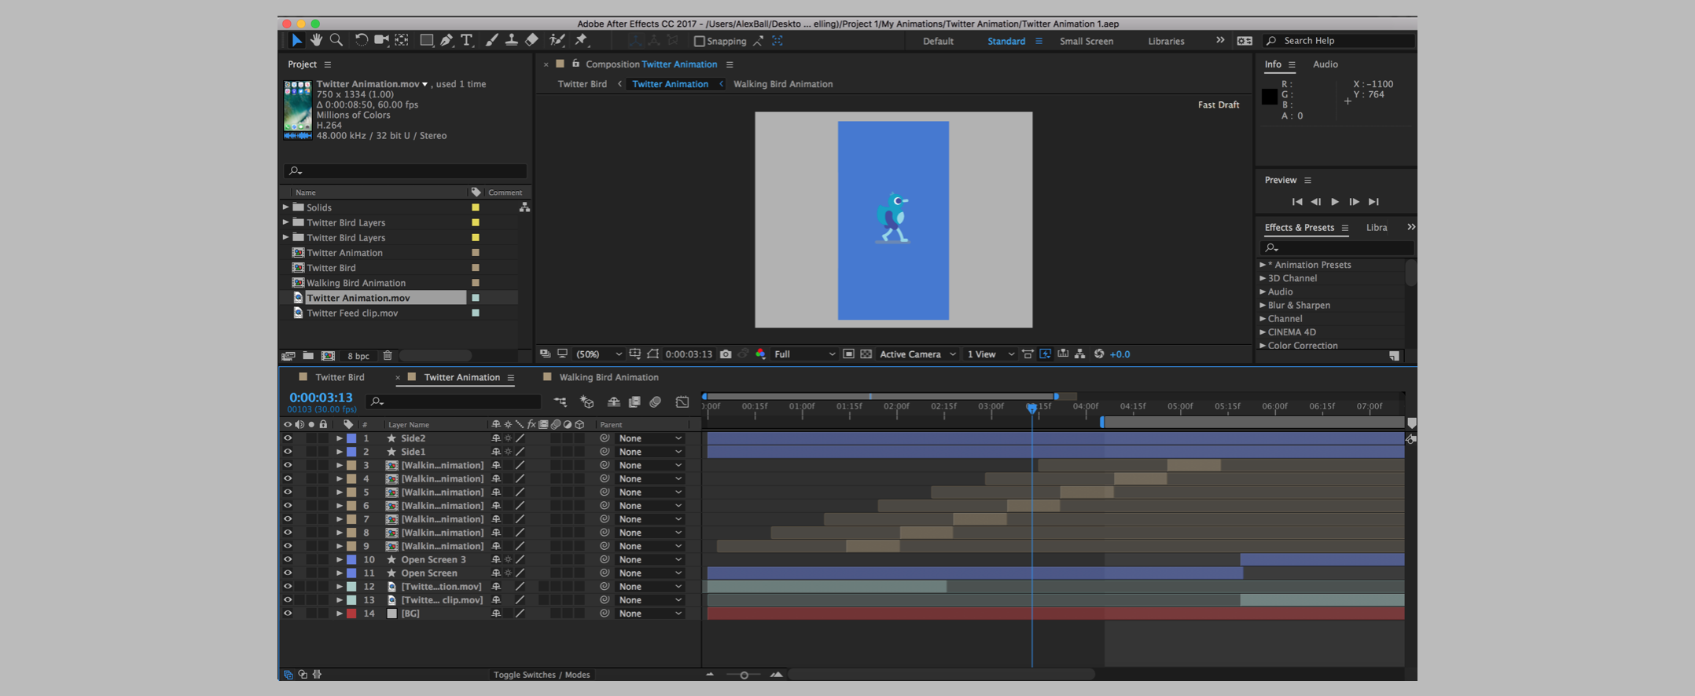The width and height of the screenshot is (1695, 696).
Task: Toggle transparency grid in viewer
Action: coord(866,354)
